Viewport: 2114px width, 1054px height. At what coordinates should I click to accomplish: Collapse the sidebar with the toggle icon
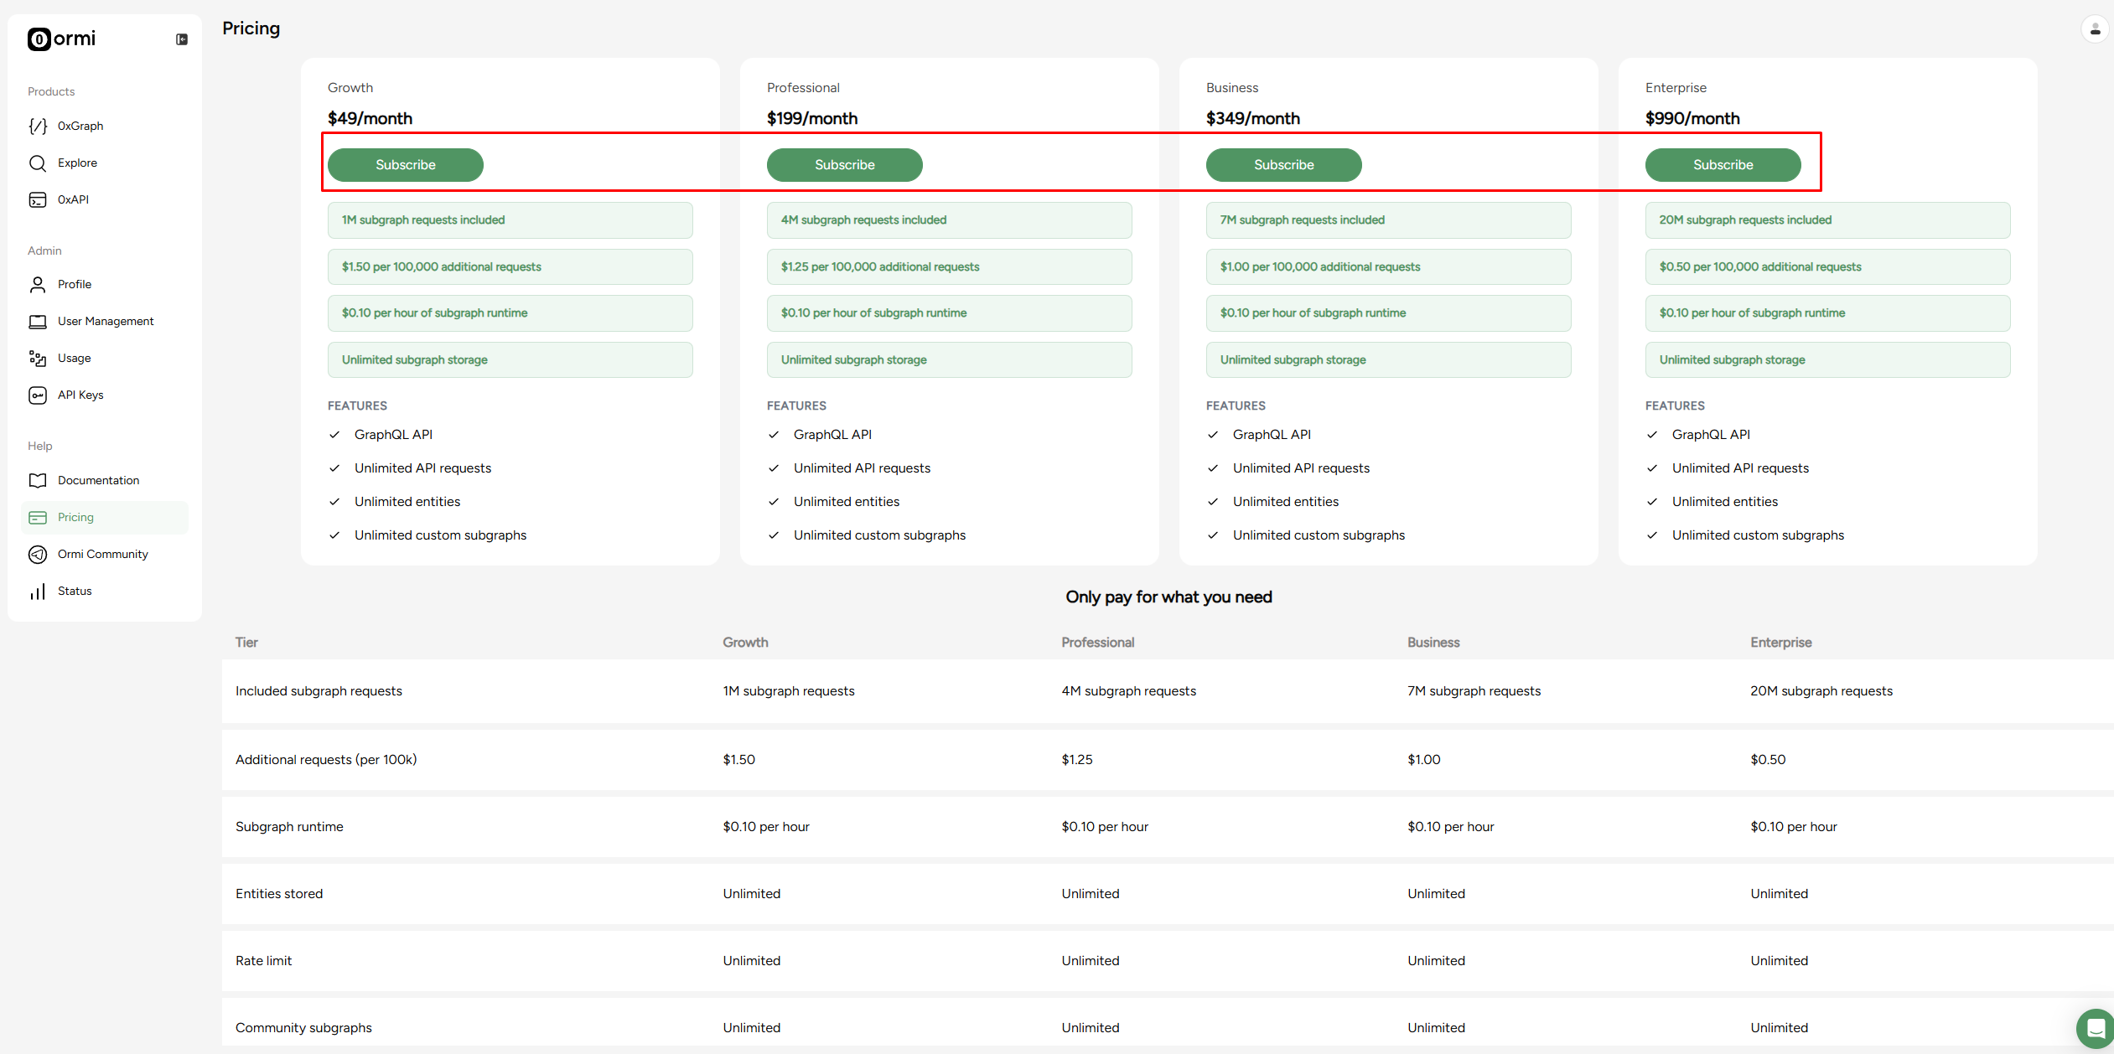(181, 39)
